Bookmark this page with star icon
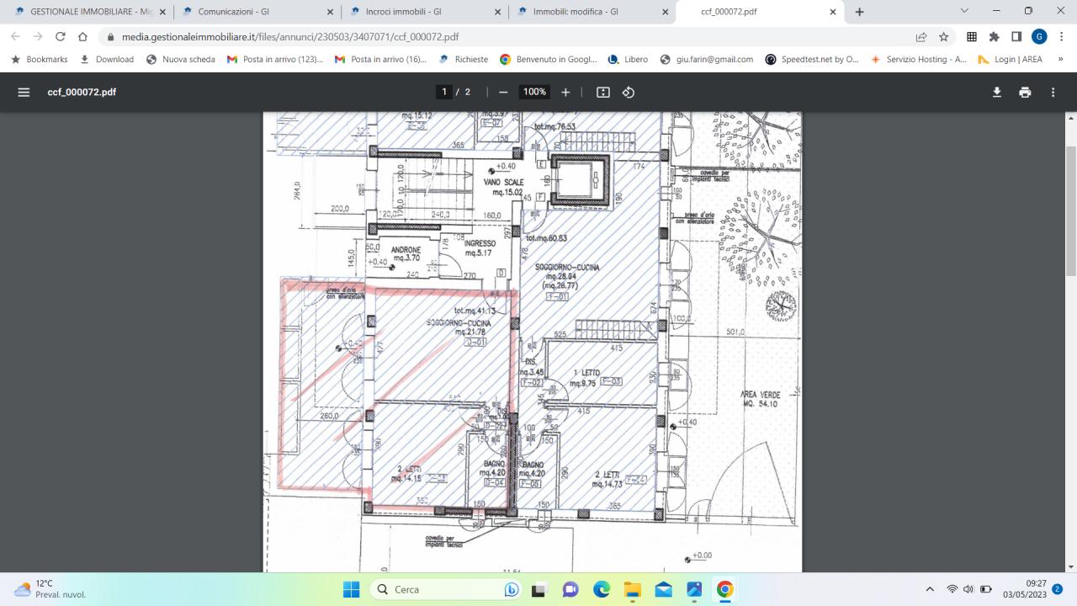Screen dimensions: 1077x606 tap(944, 37)
